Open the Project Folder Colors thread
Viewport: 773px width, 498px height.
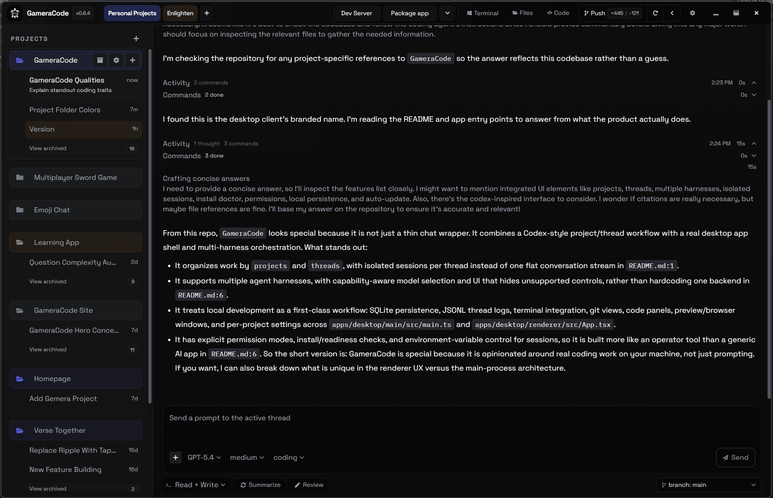84,110
